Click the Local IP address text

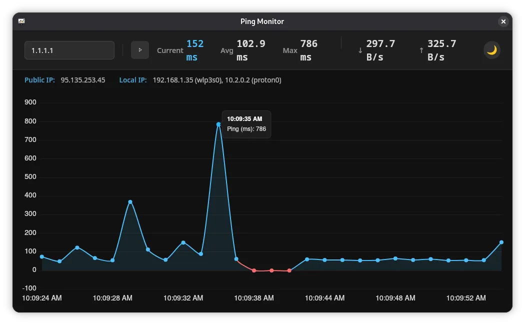216,80
